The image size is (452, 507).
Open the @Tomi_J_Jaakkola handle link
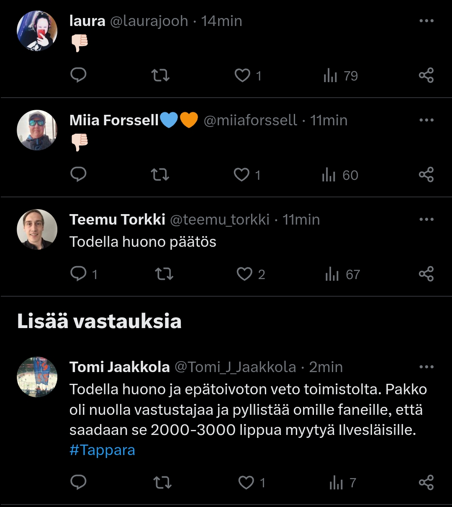tap(235, 367)
